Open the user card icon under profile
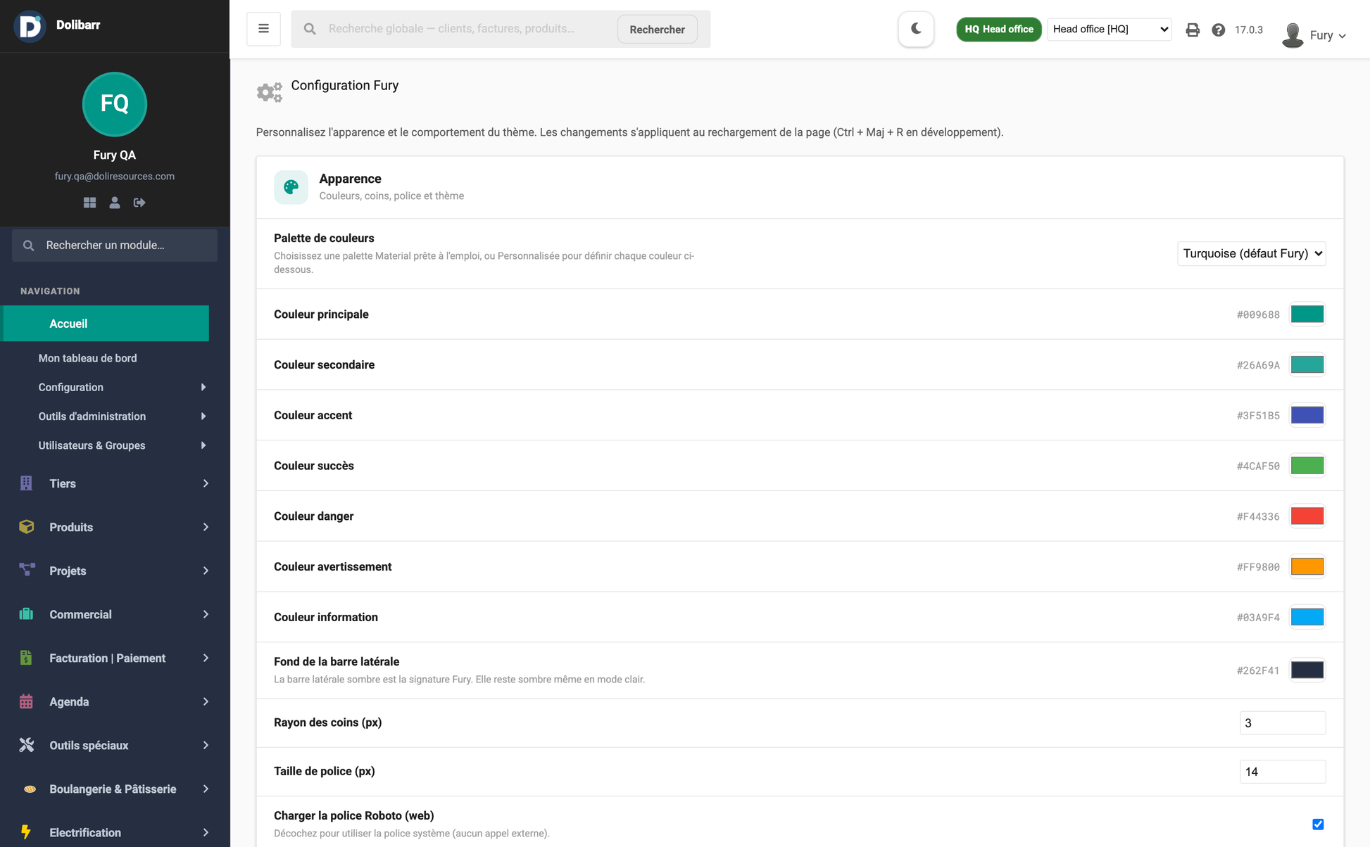Image resolution: width=1370 pixels, height=847 pixels. [x=115, y=203]
